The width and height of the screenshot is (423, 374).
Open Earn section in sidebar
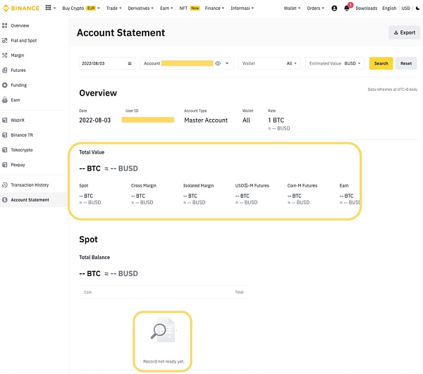point(16,100)
